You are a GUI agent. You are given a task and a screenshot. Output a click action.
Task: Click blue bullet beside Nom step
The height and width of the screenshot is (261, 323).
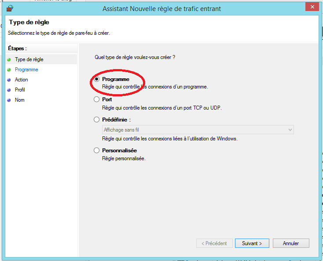[9, 100]
